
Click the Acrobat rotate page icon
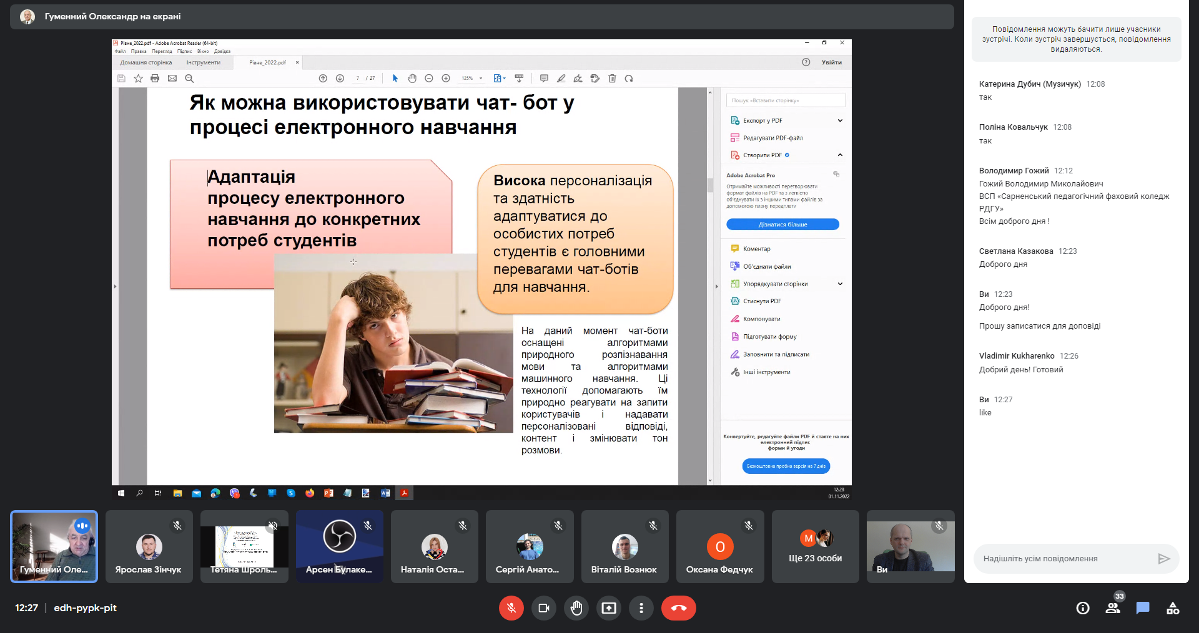point(629,79)
